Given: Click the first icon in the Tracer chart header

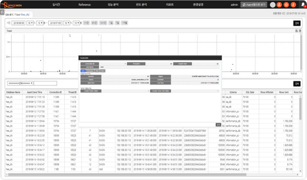Looking at the screenshot, I should tap(297, 31).
